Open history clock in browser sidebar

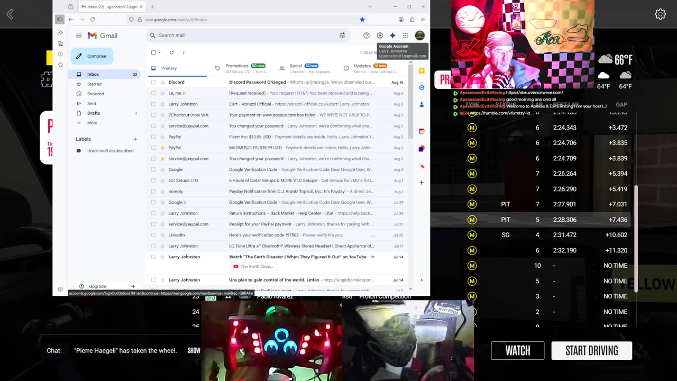click(60, 54)
